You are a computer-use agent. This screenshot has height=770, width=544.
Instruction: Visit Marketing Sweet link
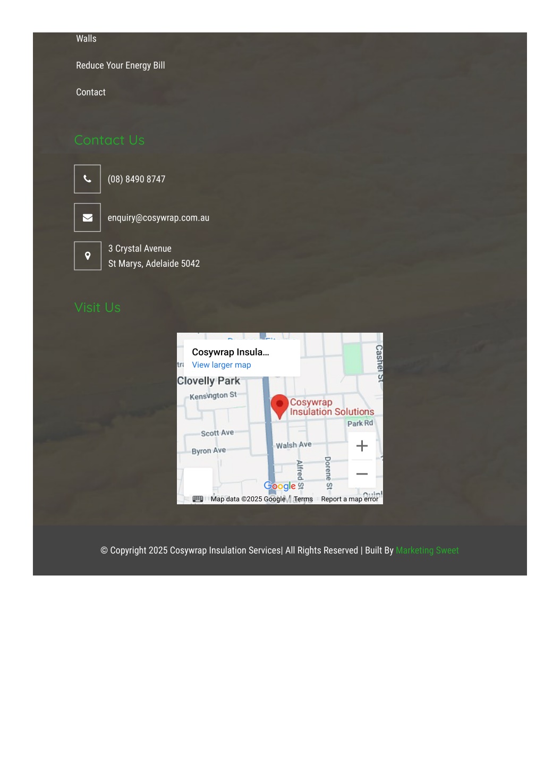[x=427, y=551]
